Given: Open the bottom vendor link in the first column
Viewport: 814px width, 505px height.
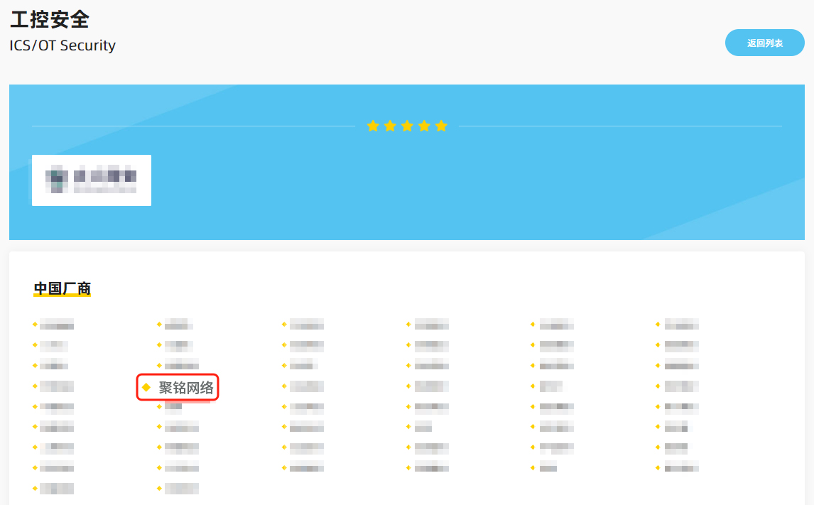Looking at the screenshot, I should 57,489.
